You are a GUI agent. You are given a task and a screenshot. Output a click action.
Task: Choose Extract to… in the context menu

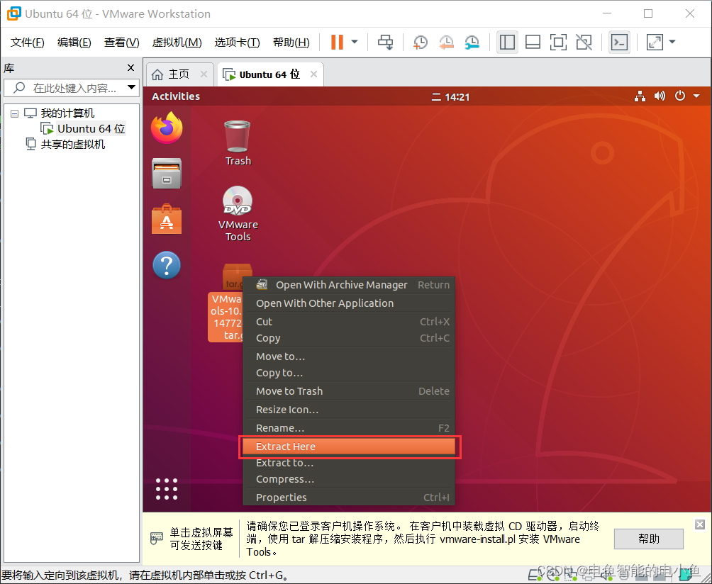pos(349,463)
